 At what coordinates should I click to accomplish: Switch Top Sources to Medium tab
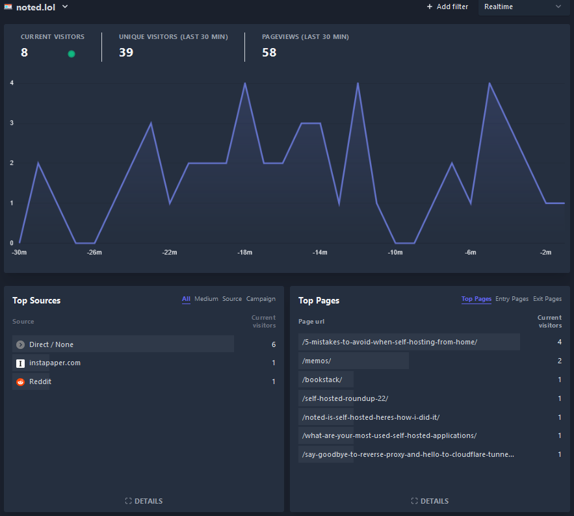click(206, 299)
